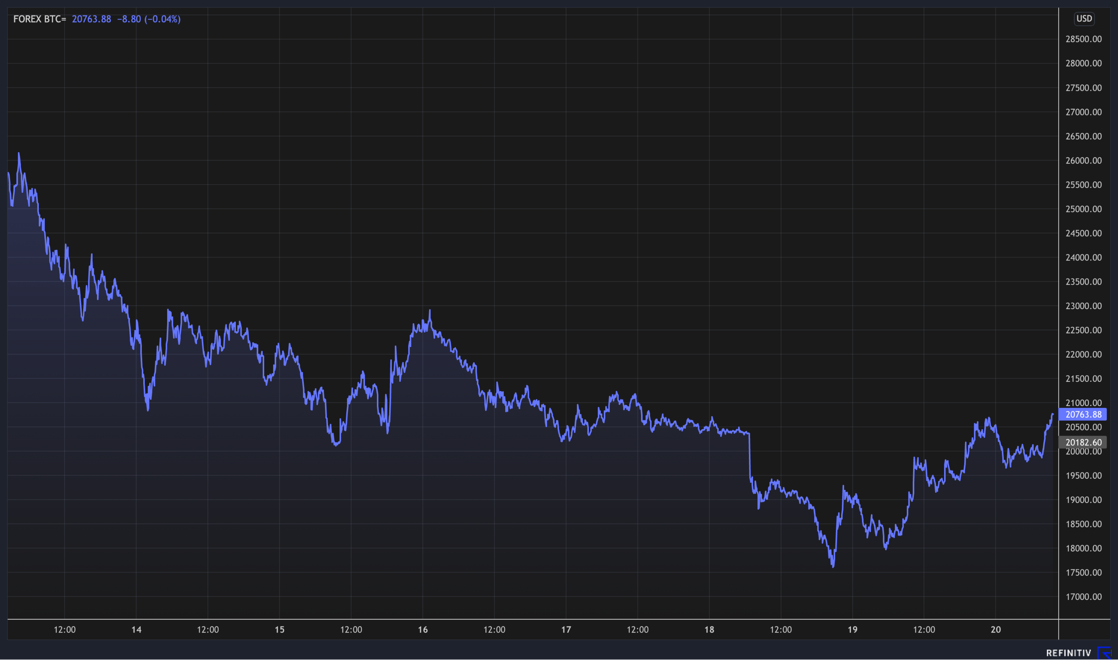Click the 24500.00 price axis label
Viewport: 1118px width, 660px height.
pos(1083,233)
